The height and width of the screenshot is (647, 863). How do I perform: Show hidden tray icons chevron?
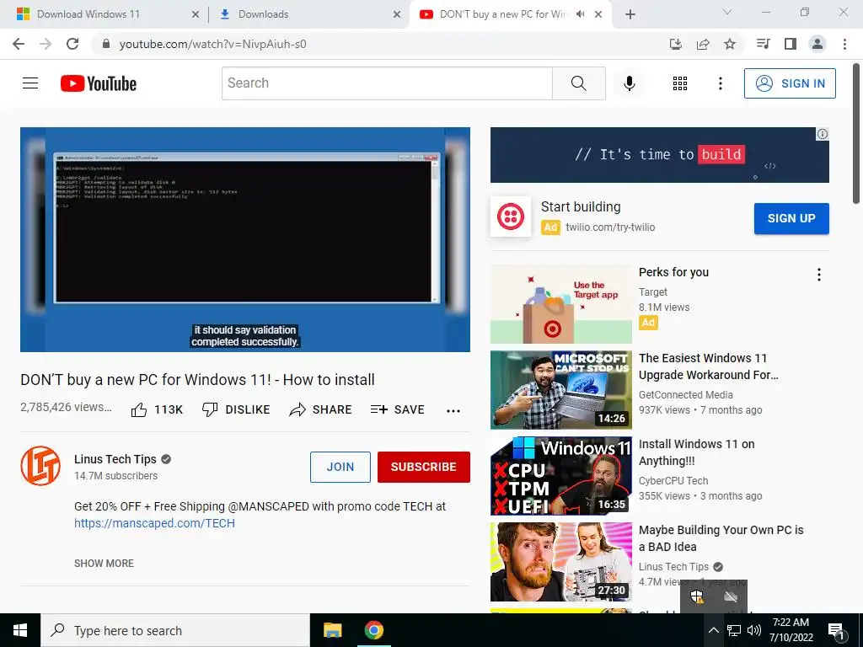[x=713, y=630]
